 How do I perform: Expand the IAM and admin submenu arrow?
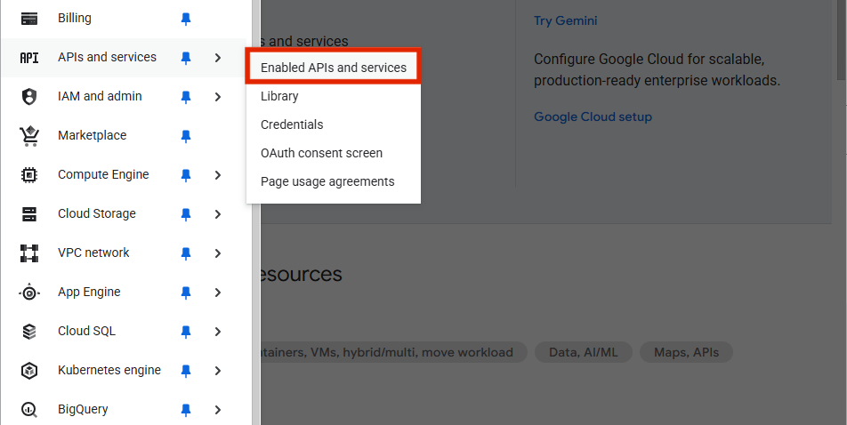click(x=218, y=96)
